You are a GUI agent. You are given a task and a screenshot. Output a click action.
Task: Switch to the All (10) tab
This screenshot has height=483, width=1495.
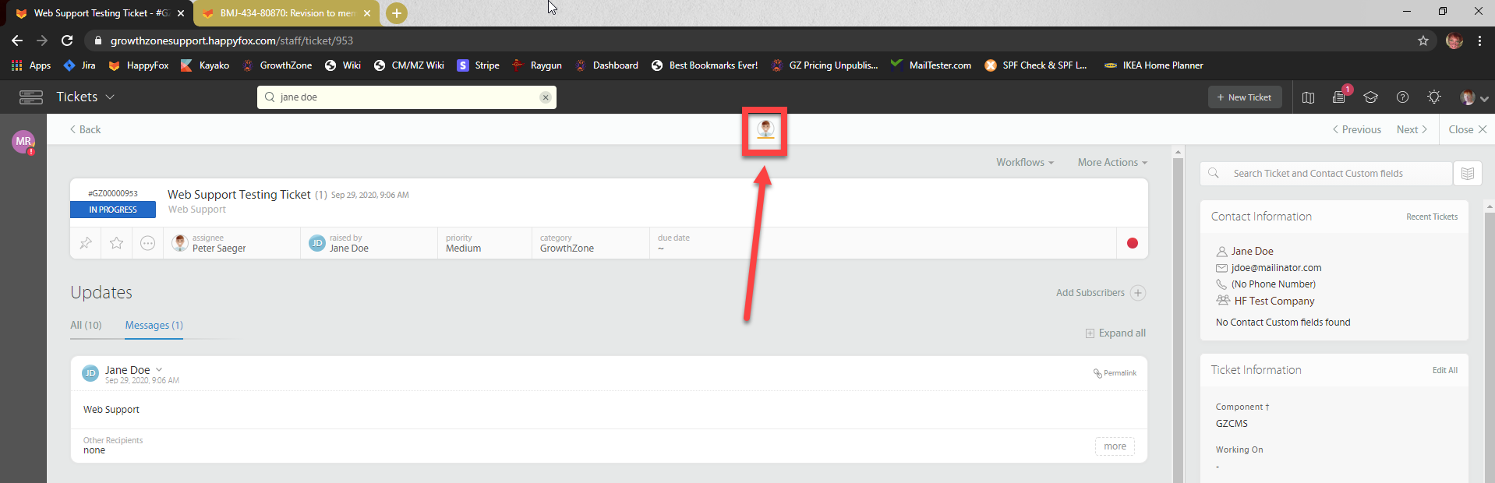[x=86, y=325]
